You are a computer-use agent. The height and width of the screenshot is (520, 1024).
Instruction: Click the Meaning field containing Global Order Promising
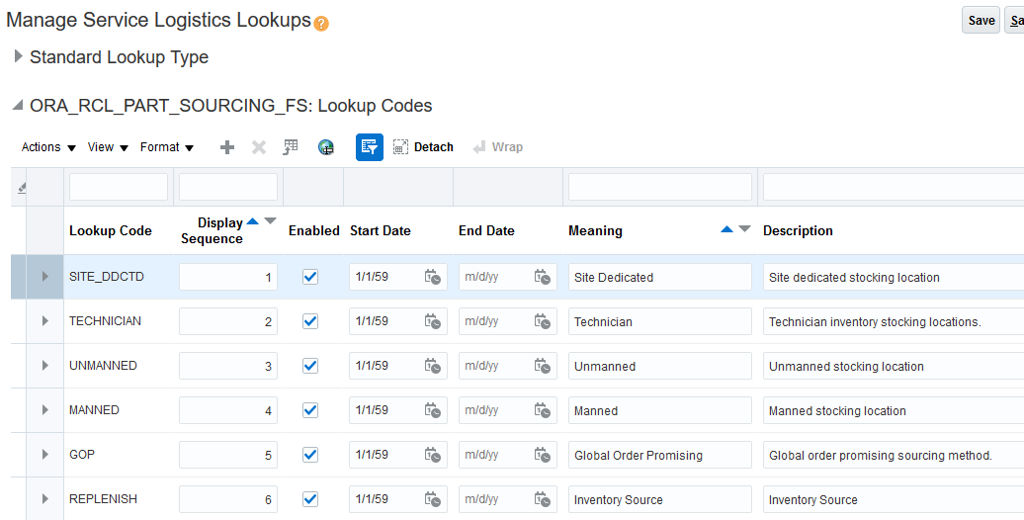(659, 456)
